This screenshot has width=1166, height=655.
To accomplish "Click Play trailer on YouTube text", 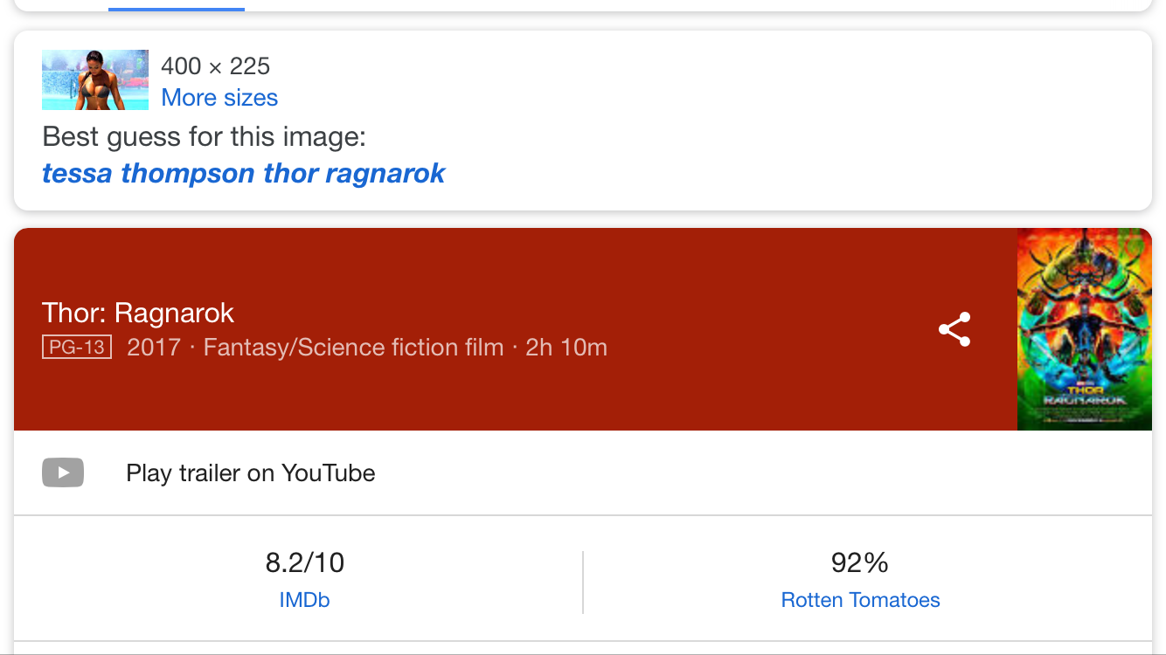I will click(251, 472).
